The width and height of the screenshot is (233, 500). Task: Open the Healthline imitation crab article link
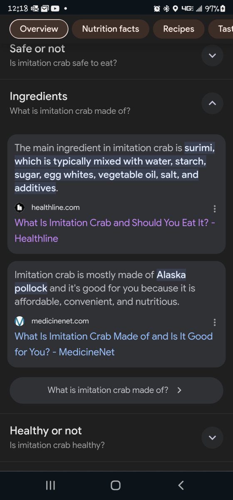coord(115,230)
